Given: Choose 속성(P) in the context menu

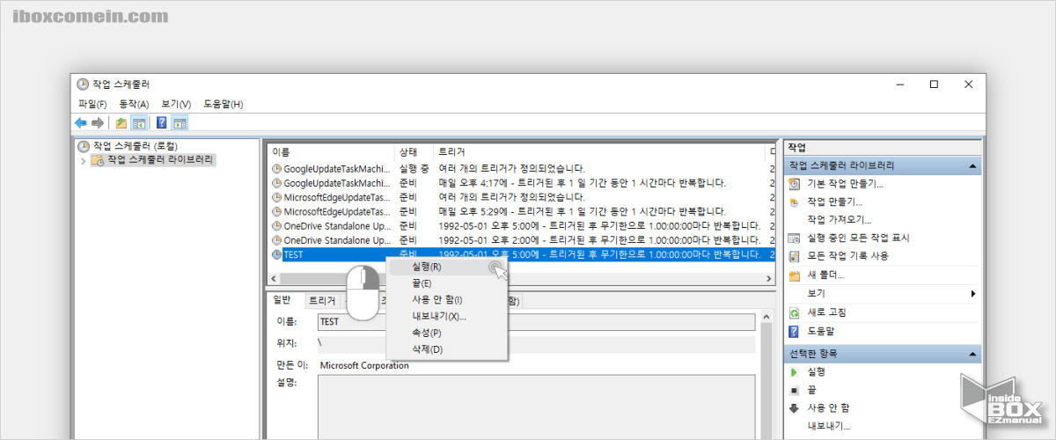Looking at the screenshot, I should point(447,333).
